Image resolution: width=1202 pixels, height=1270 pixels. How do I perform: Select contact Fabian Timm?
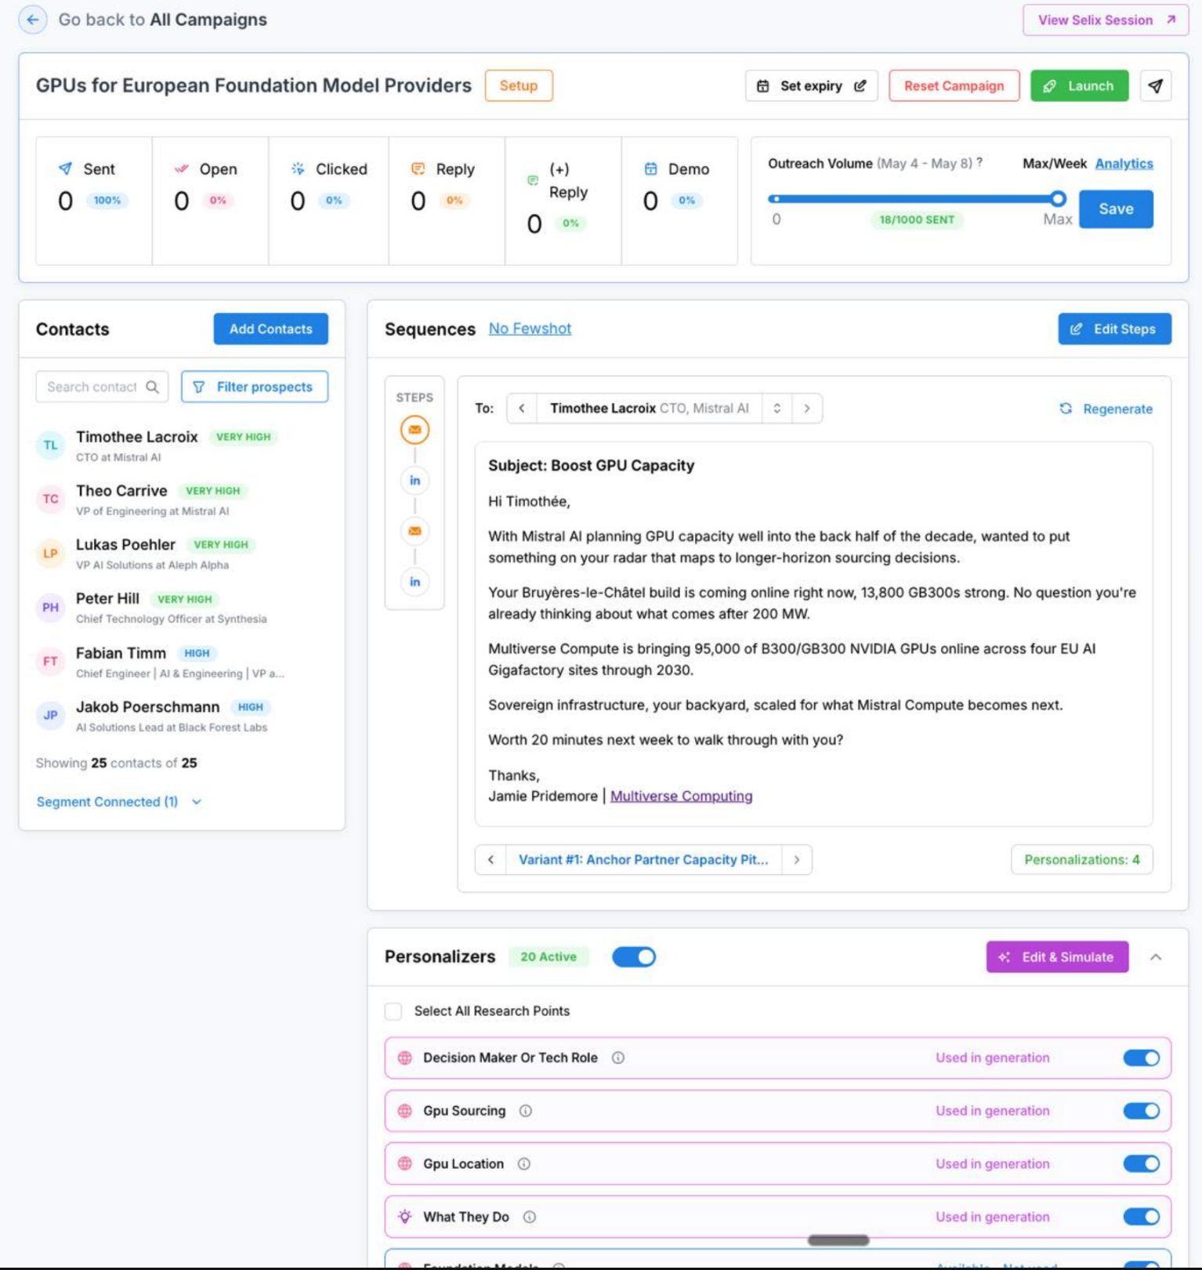(180, 662)
